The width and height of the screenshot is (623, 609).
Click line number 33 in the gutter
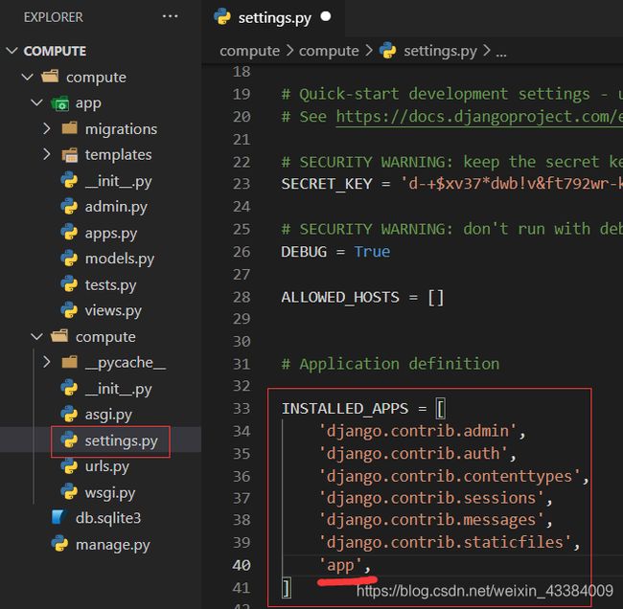click(242, 408)
